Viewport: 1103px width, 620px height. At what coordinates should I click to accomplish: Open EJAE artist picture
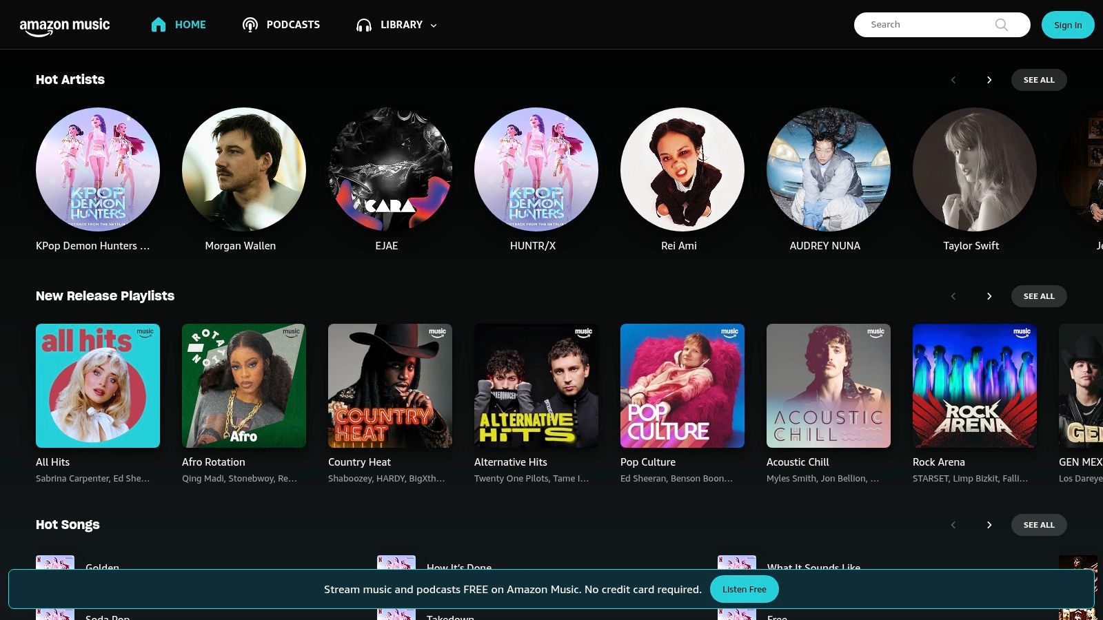point(390,169)
